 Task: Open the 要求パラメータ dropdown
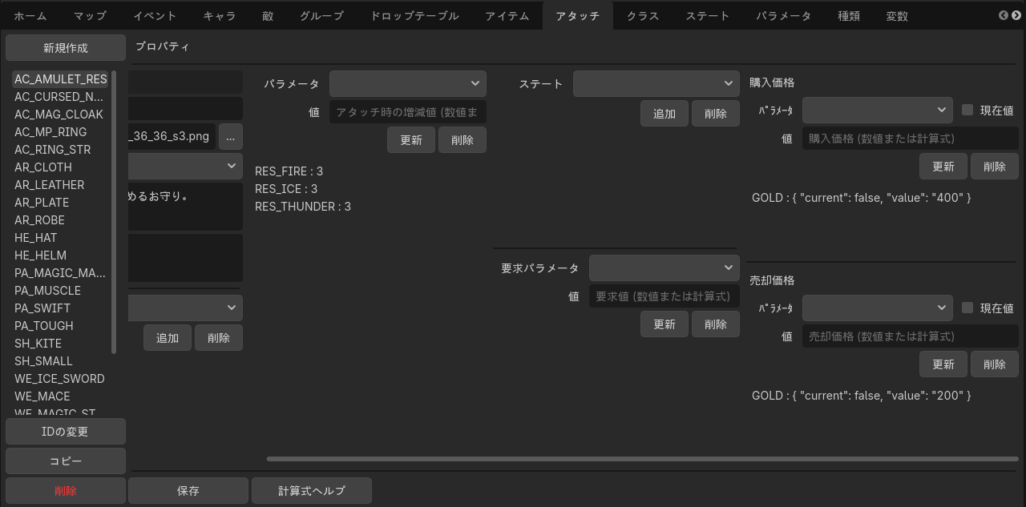pyautogui.click(x=664, y=268)
